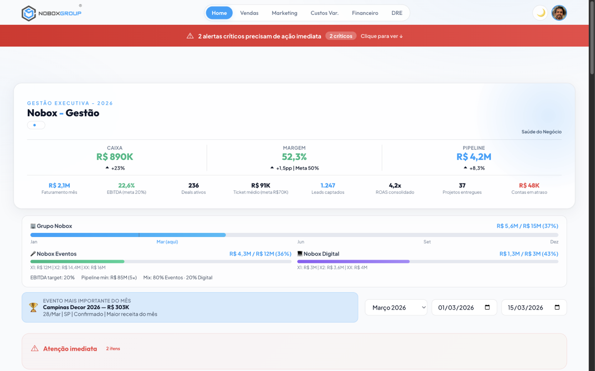Select the Home tab
The height and width of the screenshot is (371, 595).
[x=219, y=13]
